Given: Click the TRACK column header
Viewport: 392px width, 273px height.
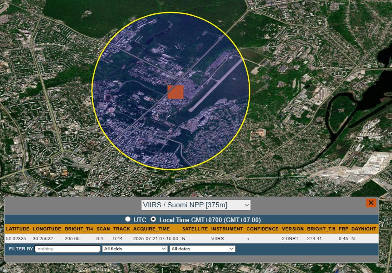Looking at the screenshot, I should 122,229.
